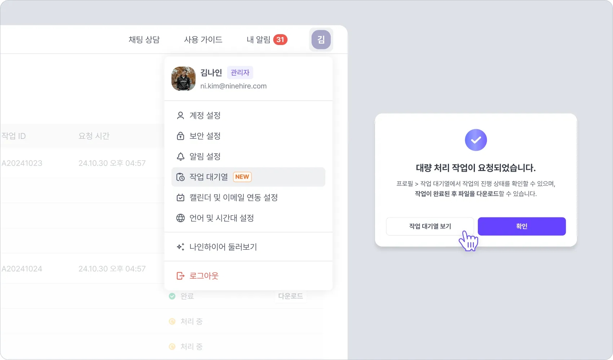The image size is (613, 360).
Task: Click the 작업 대기열 보기 button
Action: coord(430,226)
